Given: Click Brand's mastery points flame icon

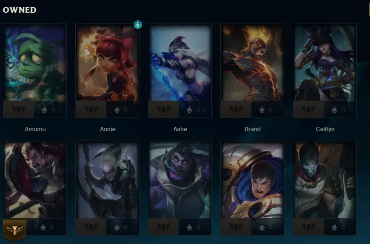Looking at the screenshot, I should [x=262, y=110].
